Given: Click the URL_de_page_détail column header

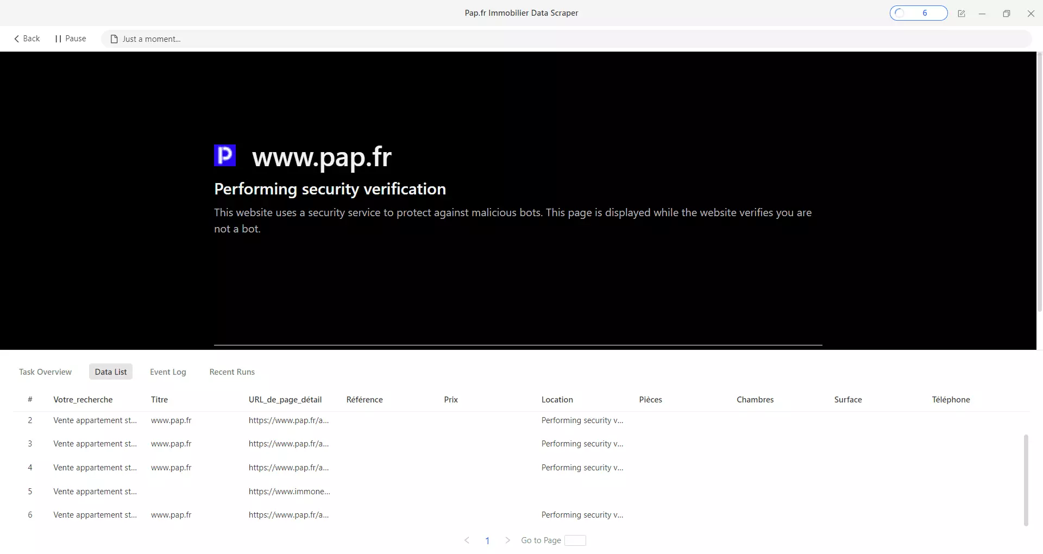Looking at the screenshot, I should (x=285, y=400).
